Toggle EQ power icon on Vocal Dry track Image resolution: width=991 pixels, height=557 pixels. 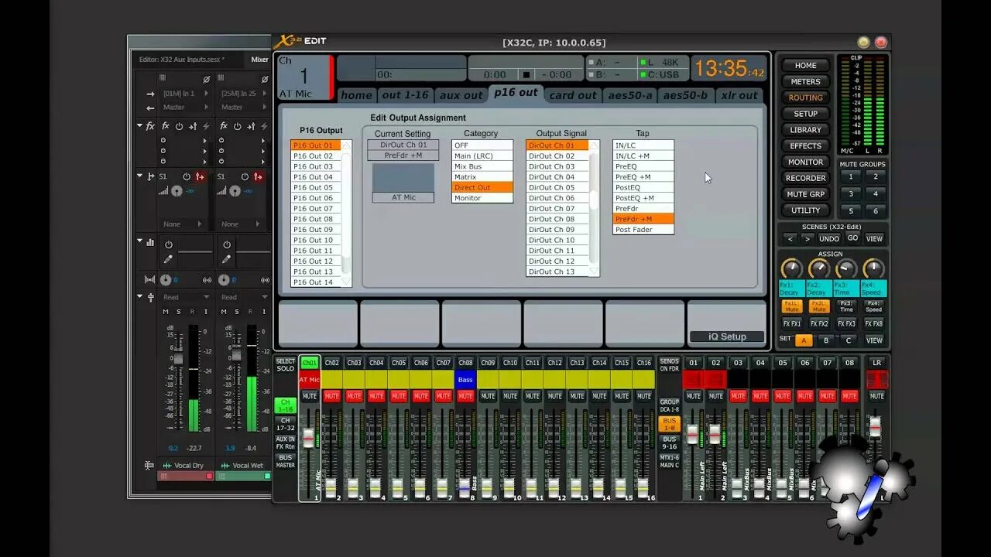pos(168,244)
